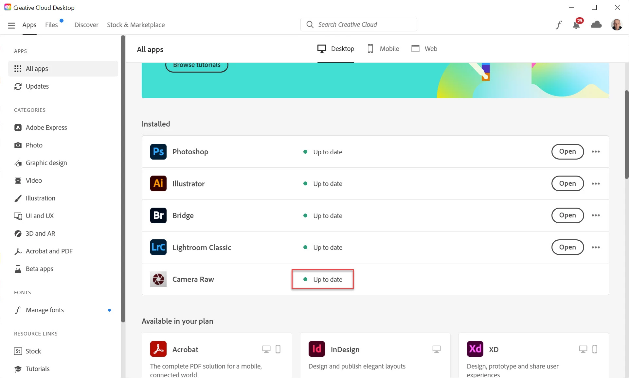The height and width of the screenshot is (378, 629).
Task: Click the fonts icon in header
Action: [559, 25]
